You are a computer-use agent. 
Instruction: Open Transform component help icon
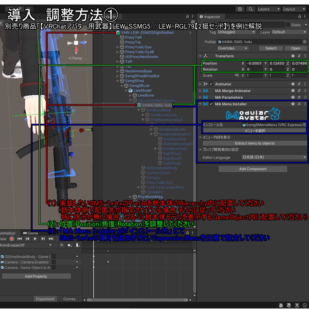click(293, 56)
